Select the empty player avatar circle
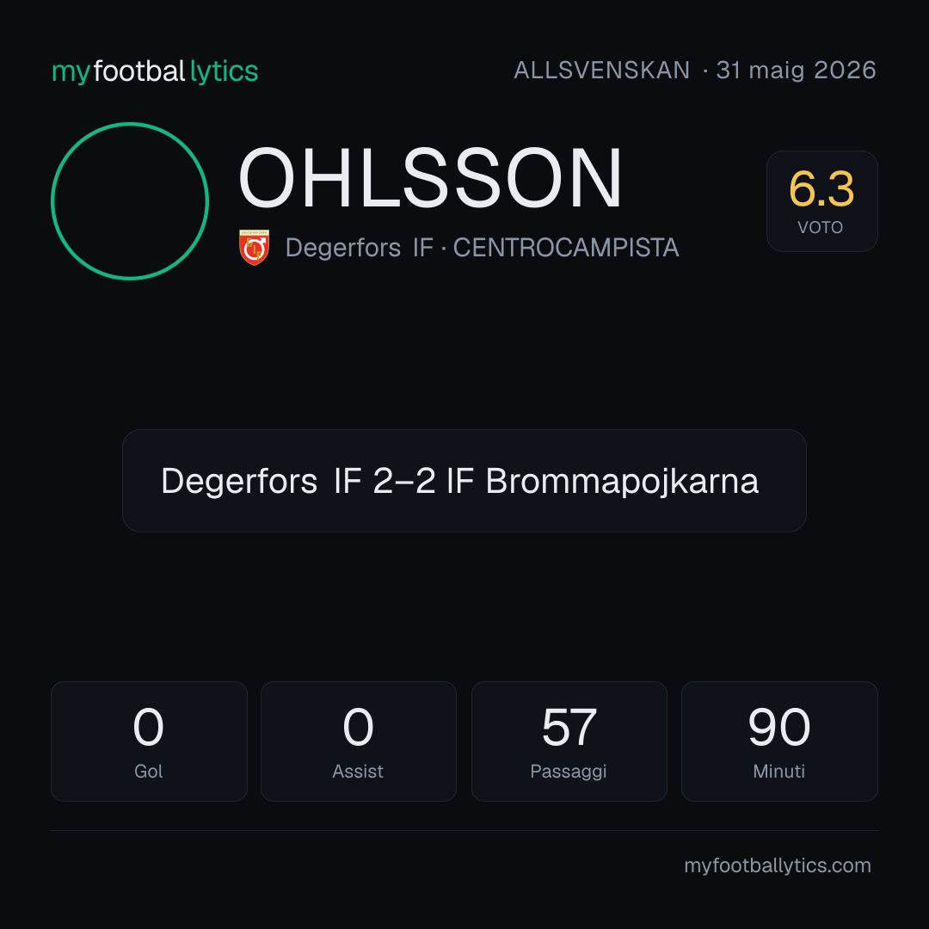Viewport: 929px width, 929px height. click(130, 200)
